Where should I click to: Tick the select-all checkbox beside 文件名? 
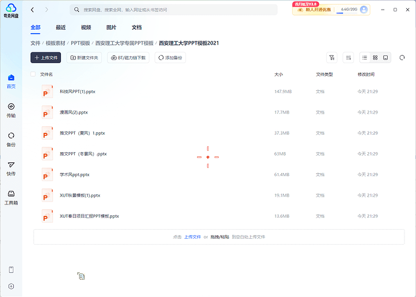click(x=33, y=74)
